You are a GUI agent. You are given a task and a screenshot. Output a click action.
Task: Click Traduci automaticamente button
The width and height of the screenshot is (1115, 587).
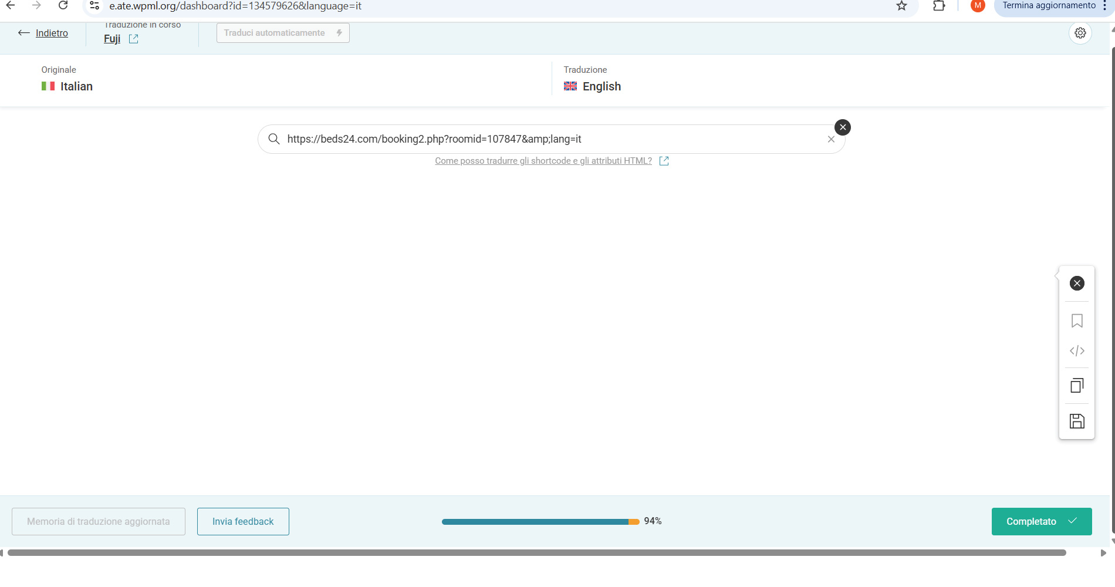pos(283,33)
